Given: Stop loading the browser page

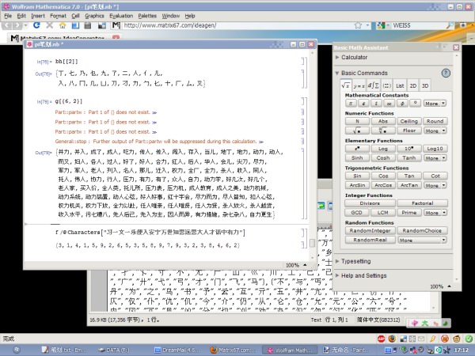Looking at the screenshot, I should (x=49, y=25).
